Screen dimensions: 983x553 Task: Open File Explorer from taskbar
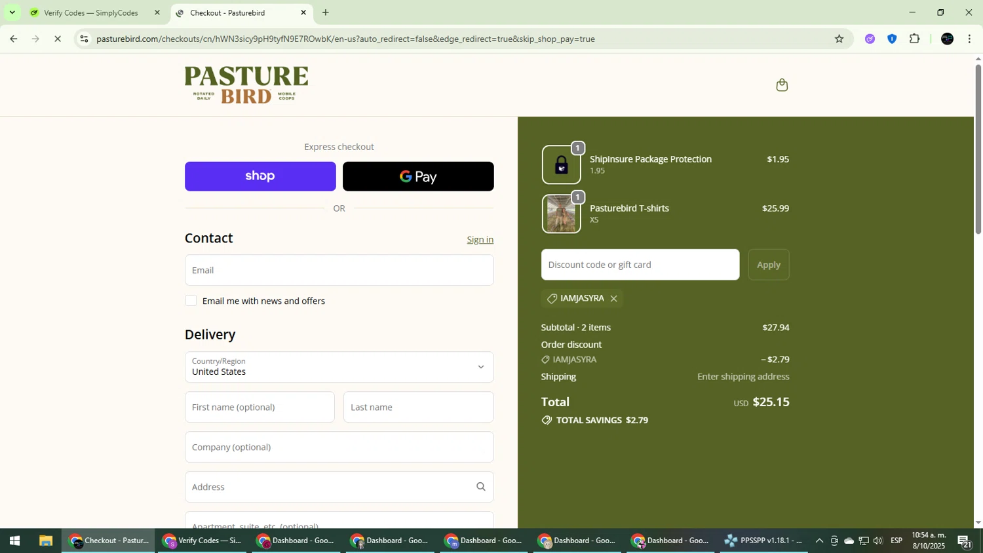45,541
